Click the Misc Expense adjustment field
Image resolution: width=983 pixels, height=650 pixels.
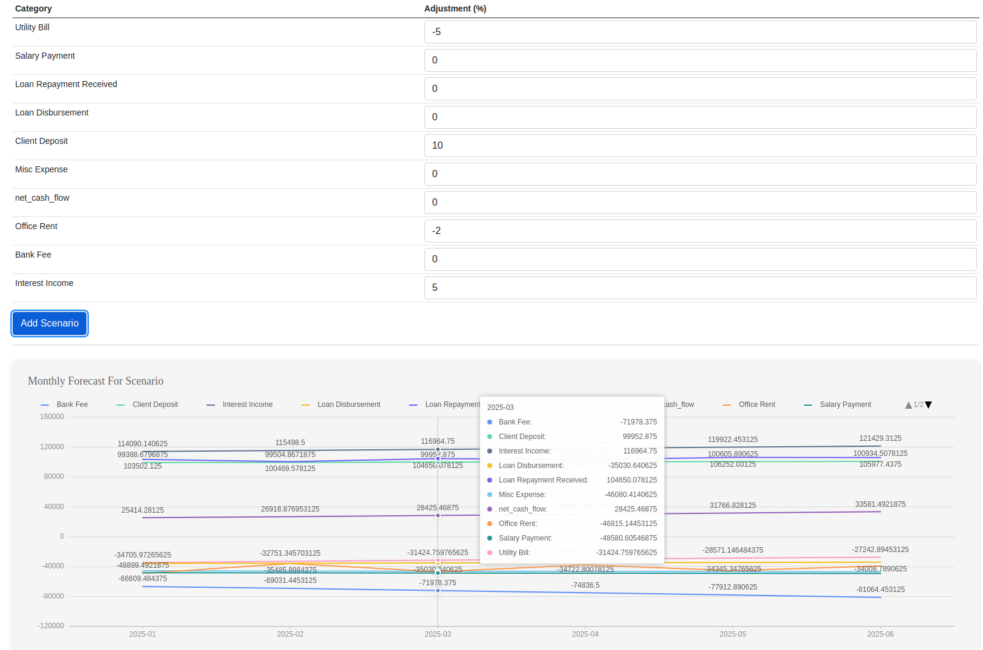[x=700, y=174]
